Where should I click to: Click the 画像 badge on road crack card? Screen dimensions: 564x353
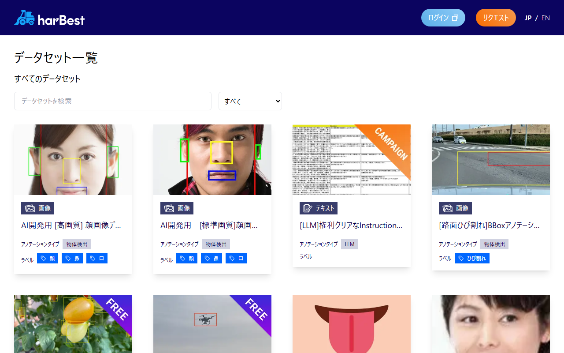tap(455, 208)
